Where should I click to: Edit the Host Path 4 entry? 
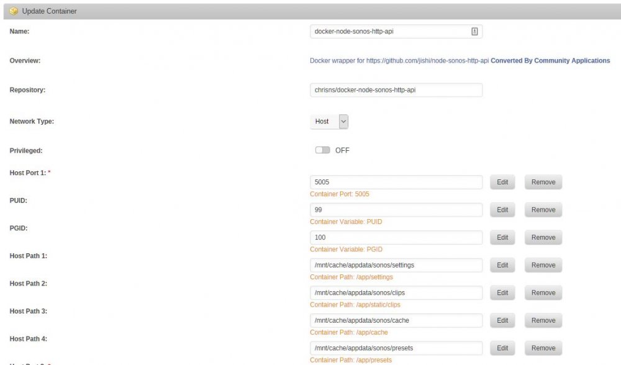pos(502,348)
